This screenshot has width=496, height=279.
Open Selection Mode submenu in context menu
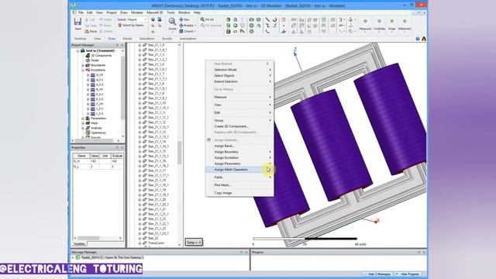(x=239, y=70)
